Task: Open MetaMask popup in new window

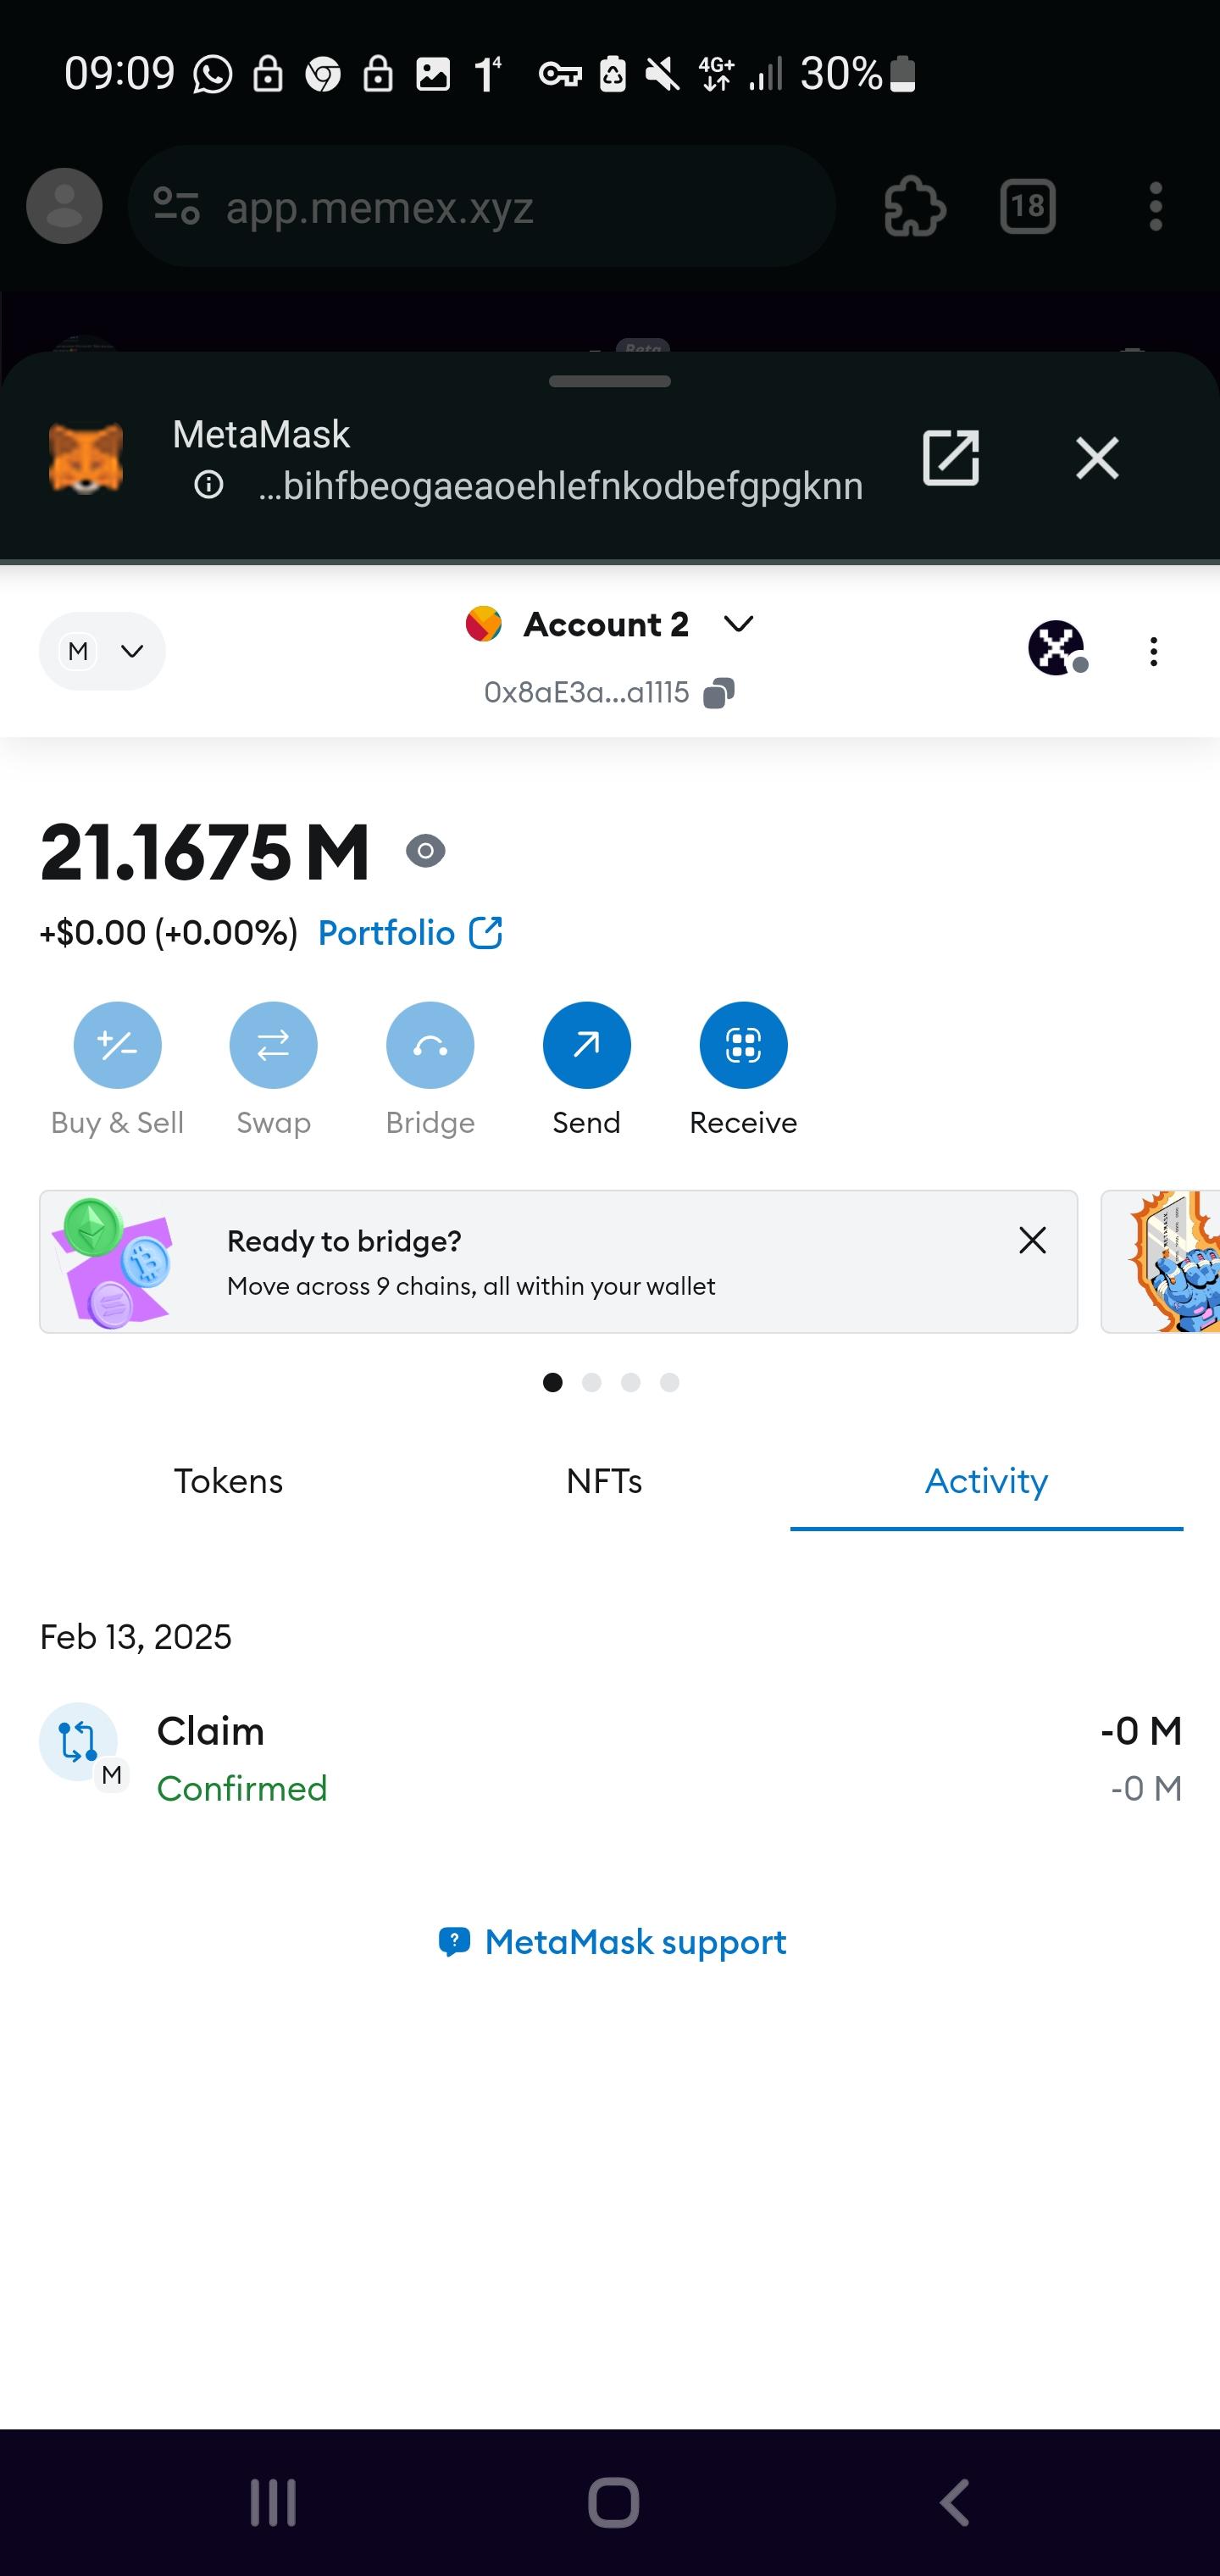Action: [950, 459]
